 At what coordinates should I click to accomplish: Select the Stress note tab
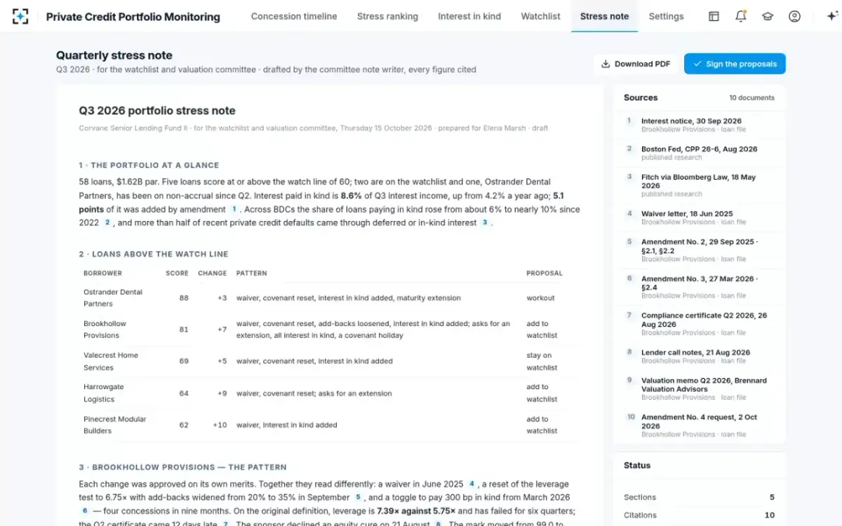[604, 16]
